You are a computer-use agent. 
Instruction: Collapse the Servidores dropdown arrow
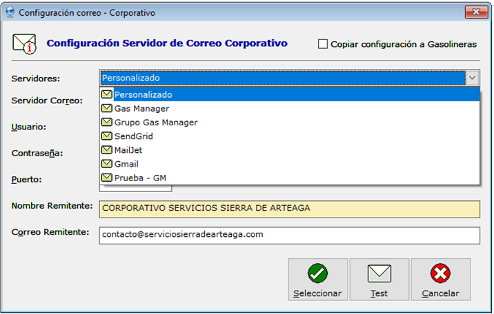pyautogui.click(x=472, y=78)
